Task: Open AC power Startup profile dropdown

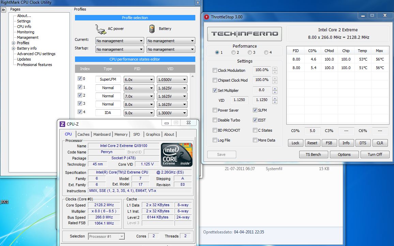Action: (x=120, y=49)
